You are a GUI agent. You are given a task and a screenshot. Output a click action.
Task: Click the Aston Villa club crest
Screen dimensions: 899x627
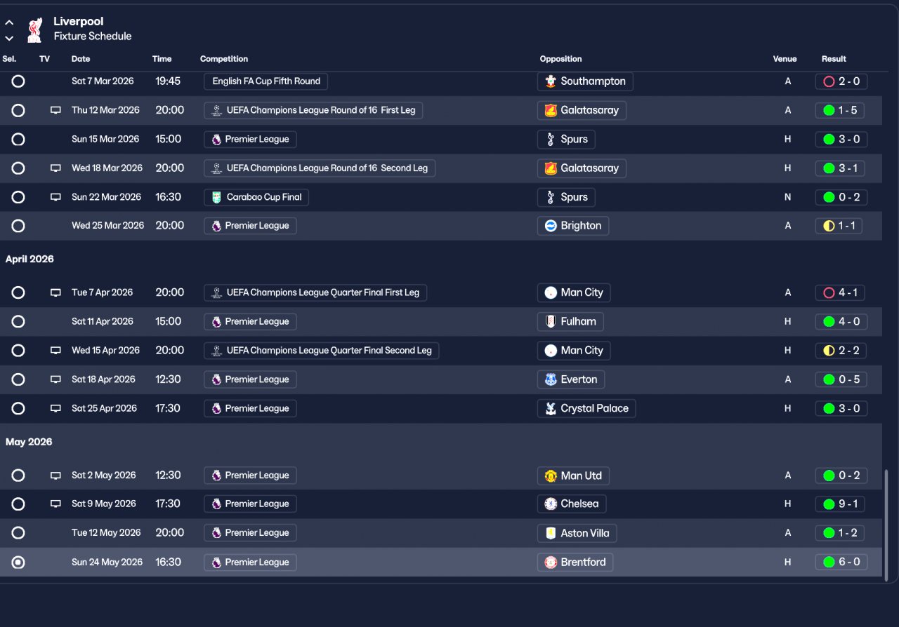coord(551,533)
